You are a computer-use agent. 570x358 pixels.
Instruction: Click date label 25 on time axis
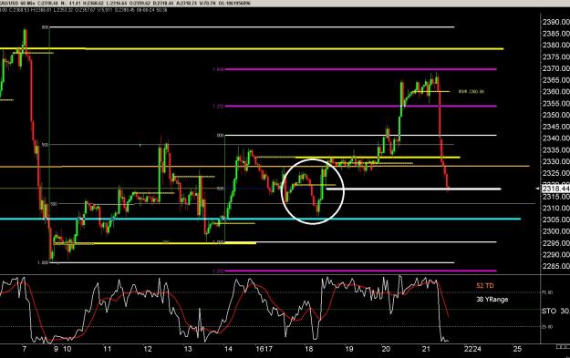(517, 349)
